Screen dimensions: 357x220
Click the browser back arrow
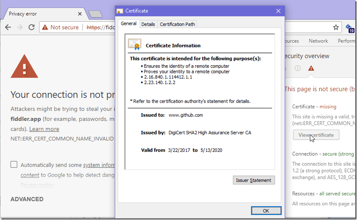point(8,27)
